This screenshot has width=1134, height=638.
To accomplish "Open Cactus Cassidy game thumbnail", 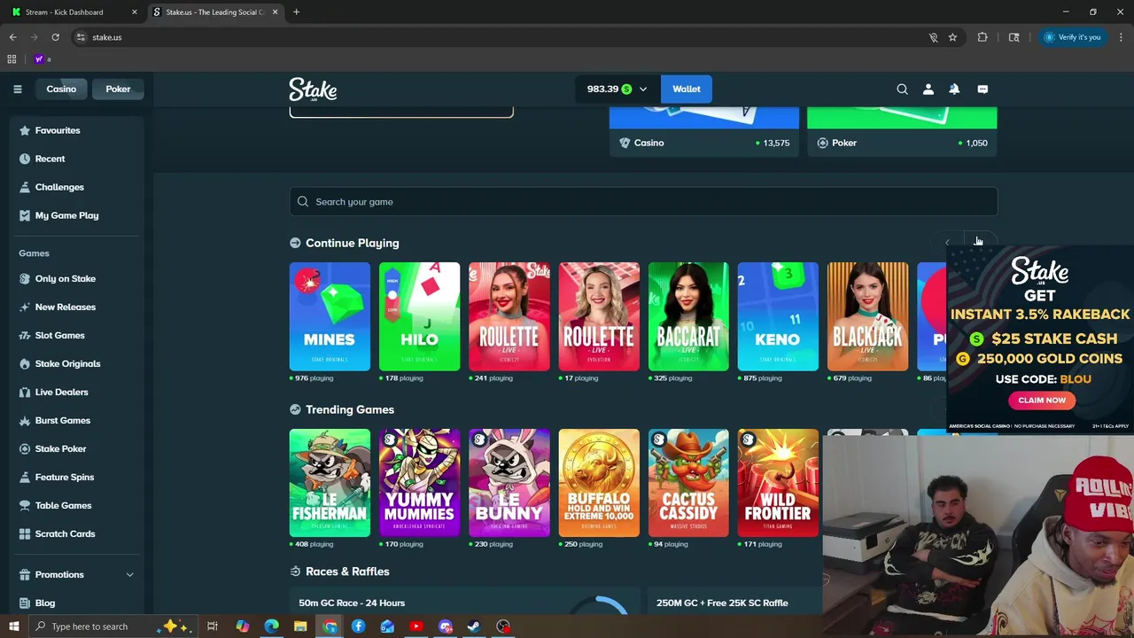I will click(688, 483).
